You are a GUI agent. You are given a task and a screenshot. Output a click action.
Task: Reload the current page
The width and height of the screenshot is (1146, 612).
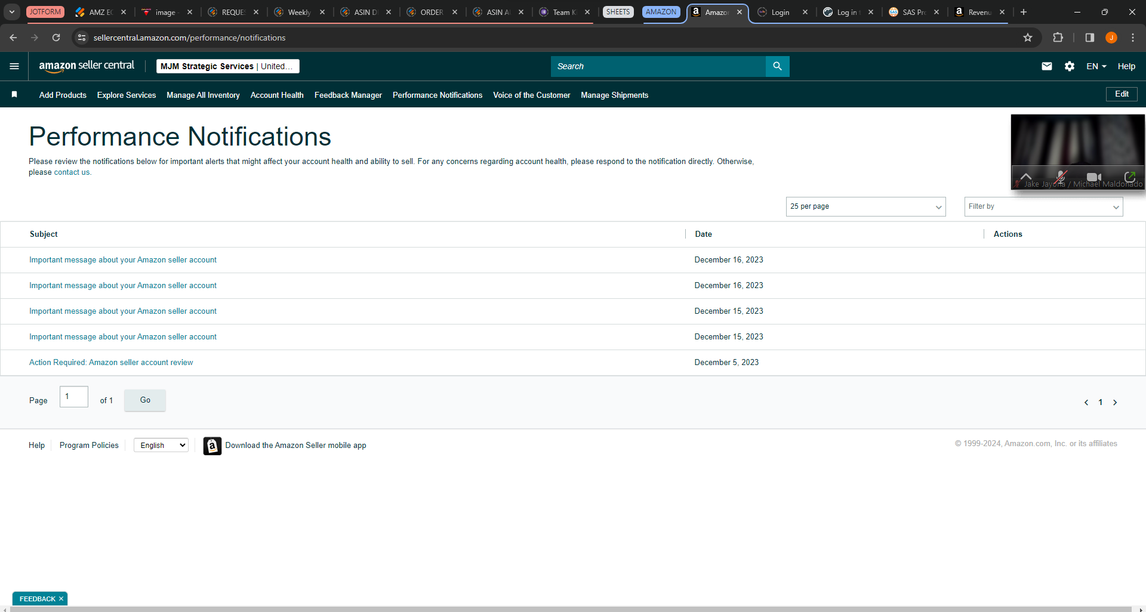tap(56, 38)
